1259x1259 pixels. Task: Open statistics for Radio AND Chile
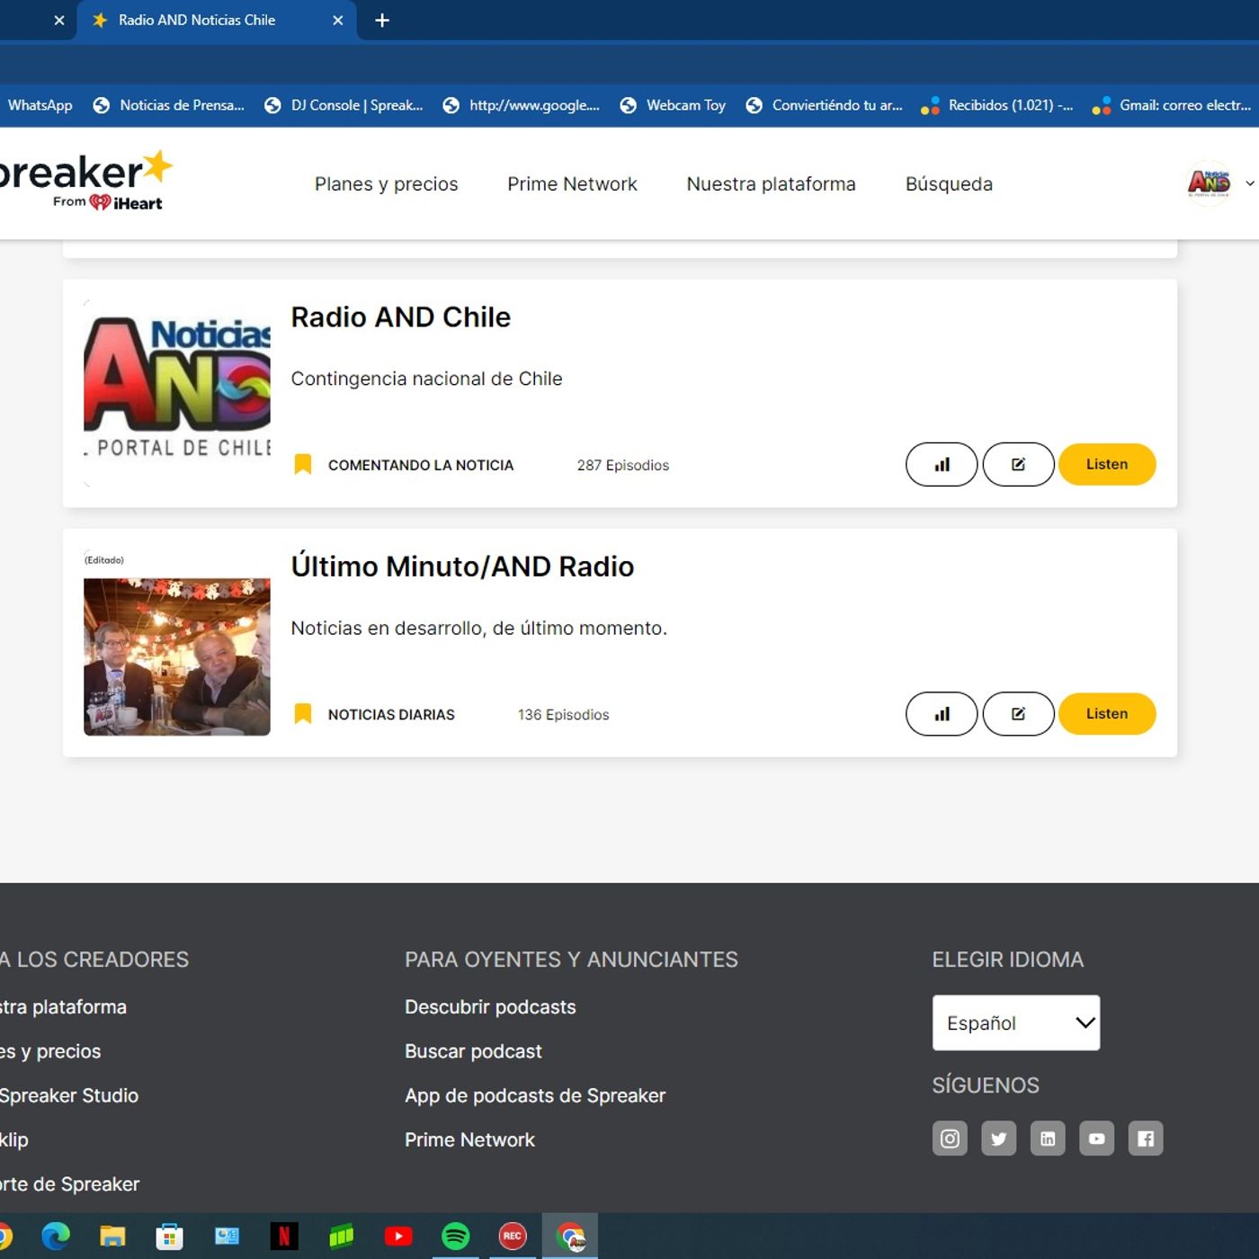tap(941, 464)
